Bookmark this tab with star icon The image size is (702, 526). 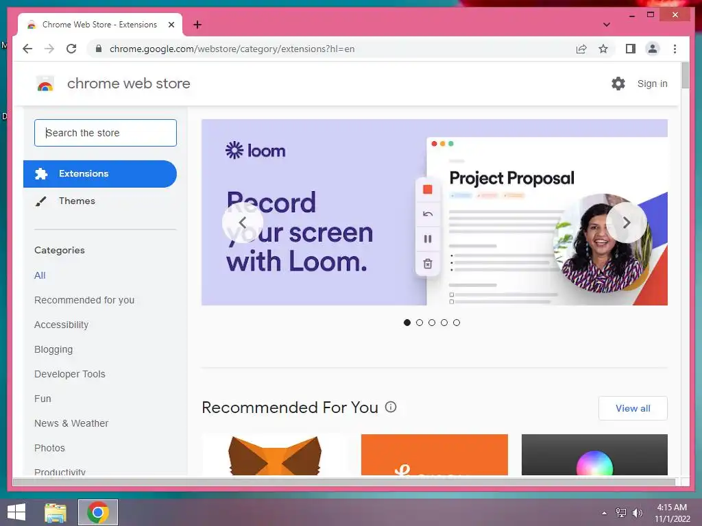pyautogui.click(x=603, y=49)
